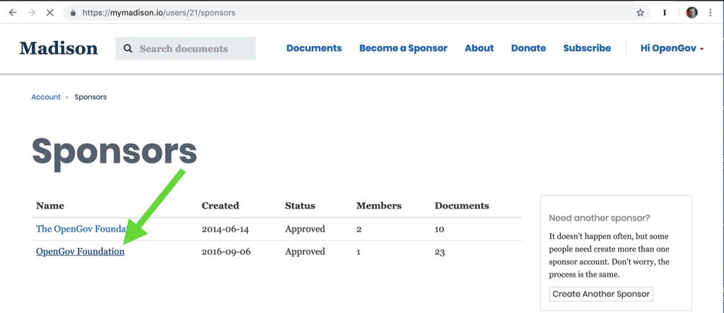The image size is (724, 313).
Task: Focus the Search documents field
Action: (x=186, y=49)
